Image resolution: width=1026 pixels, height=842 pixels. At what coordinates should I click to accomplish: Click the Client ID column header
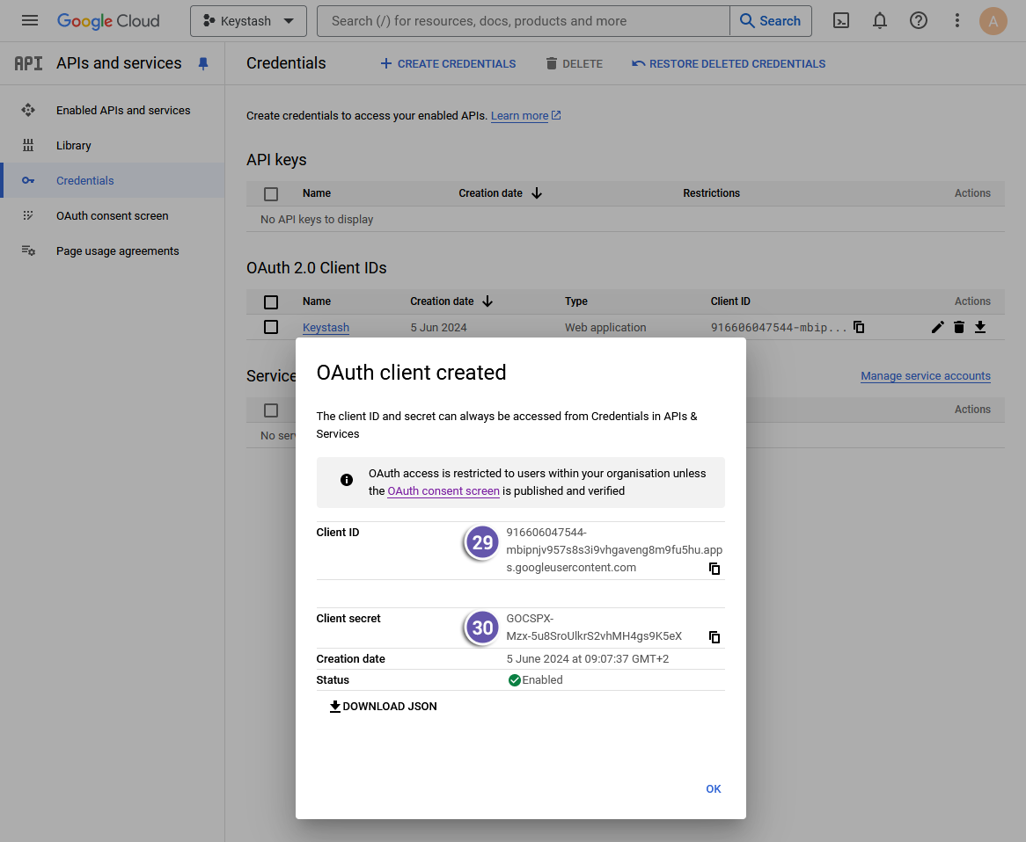(x=730, y=301)
